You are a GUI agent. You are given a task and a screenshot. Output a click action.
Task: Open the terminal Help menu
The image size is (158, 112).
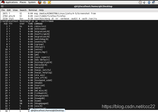click(x=41, y=10)
